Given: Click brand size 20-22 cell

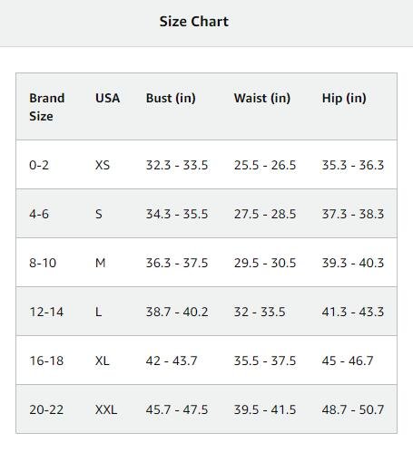Looking at the screenshot, I should tap(46, 409).
